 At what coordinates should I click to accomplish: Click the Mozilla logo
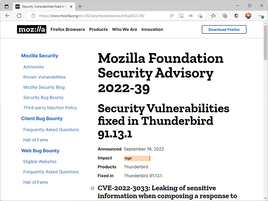point(31,29)
